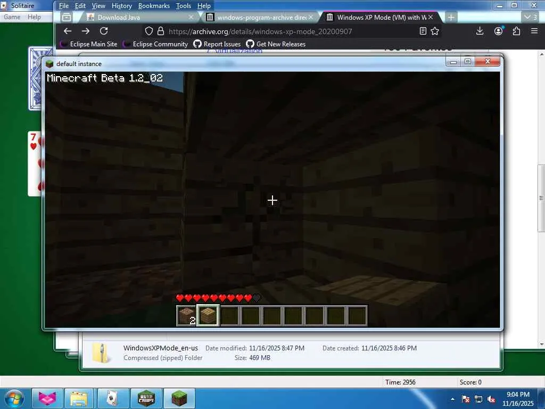
Task: Switch to Solitaire from taskbar
Action: (112, 398)
